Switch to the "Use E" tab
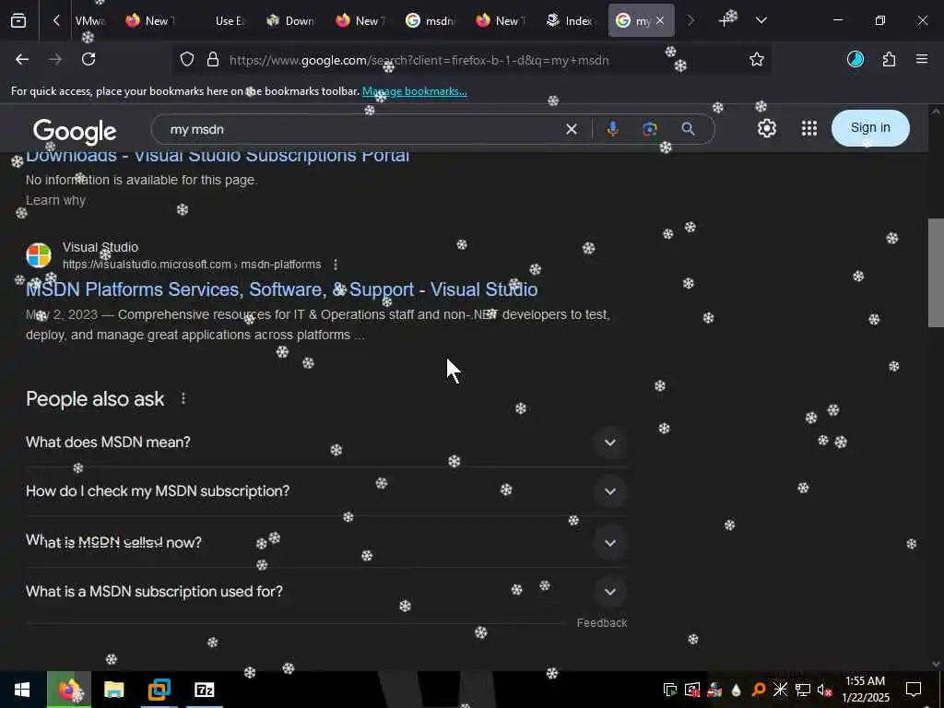This screenshot has height=708, width=944. point(230,21)
